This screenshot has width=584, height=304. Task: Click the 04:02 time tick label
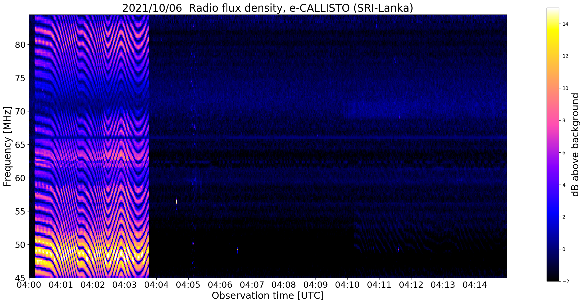coord(93,285)
